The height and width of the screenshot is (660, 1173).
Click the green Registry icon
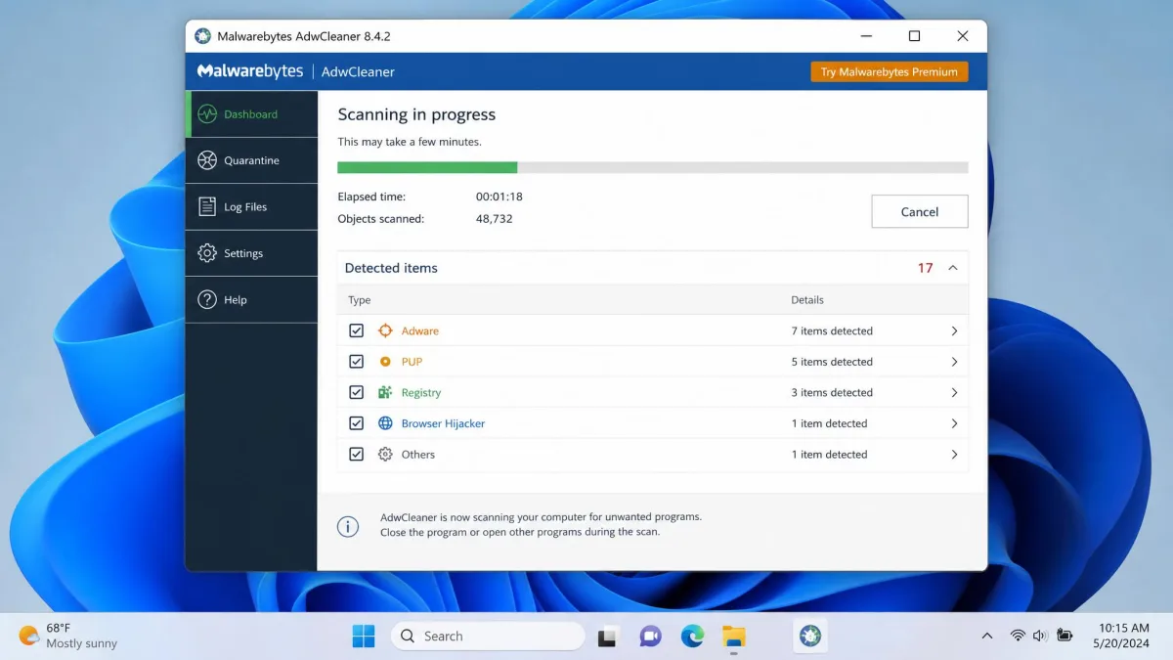click(385, 392)
